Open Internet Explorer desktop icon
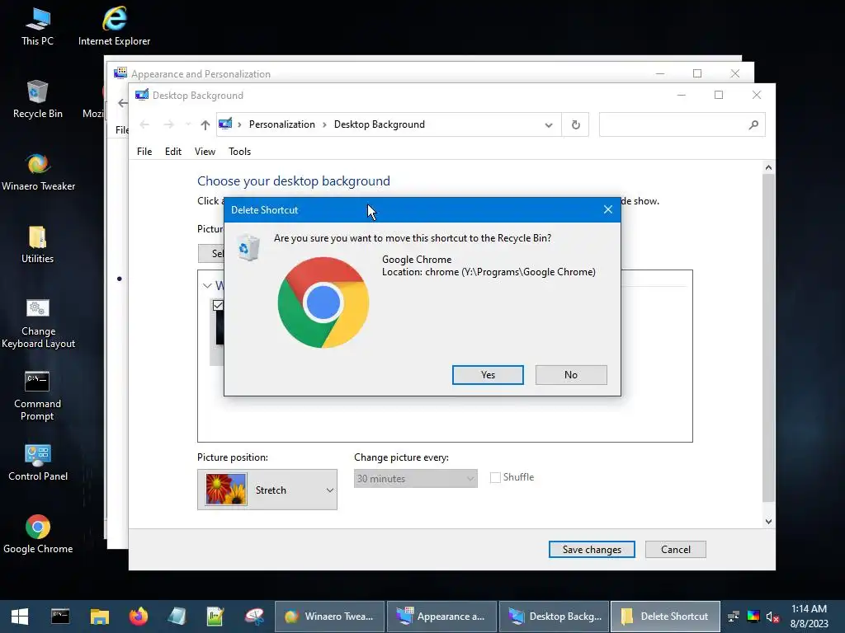The width and height of the screenshot is (845, 633). tap(114, 26)
